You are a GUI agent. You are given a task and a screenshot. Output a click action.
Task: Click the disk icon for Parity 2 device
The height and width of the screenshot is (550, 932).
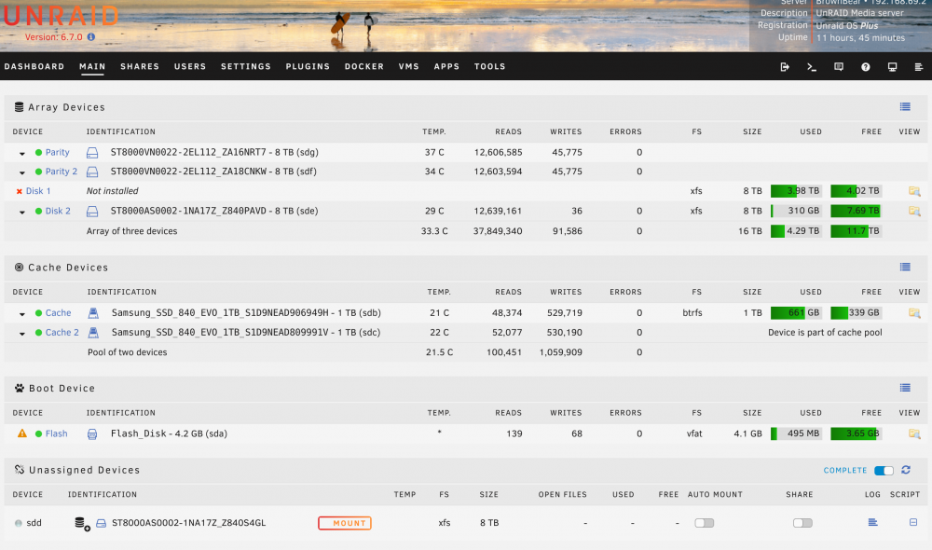pyautogui.click(x=92, y=172)
